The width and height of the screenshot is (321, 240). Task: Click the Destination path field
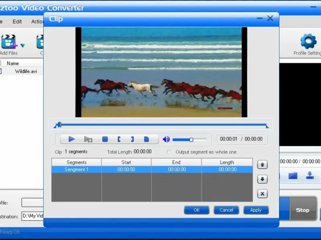[33, 216]
